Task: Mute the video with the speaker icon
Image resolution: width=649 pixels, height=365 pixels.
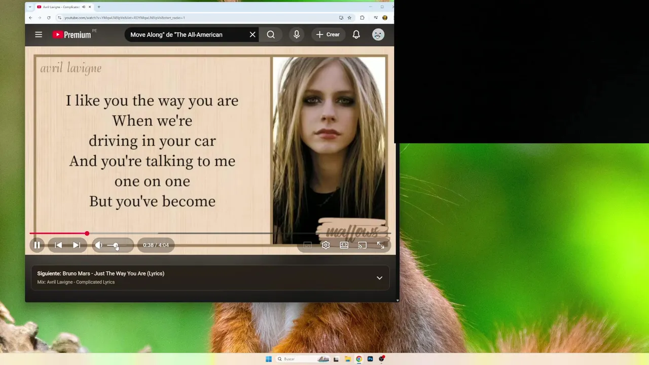Action: tap(99, 245)
